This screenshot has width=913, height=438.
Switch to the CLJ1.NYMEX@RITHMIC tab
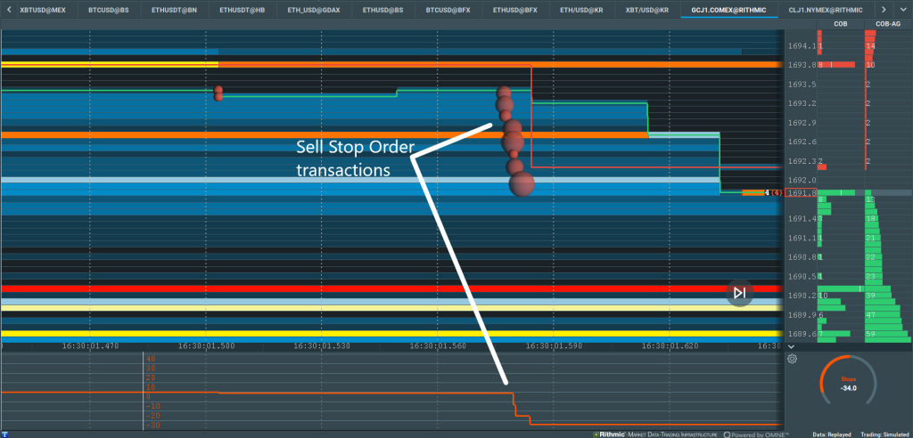[x=827, y=10]
